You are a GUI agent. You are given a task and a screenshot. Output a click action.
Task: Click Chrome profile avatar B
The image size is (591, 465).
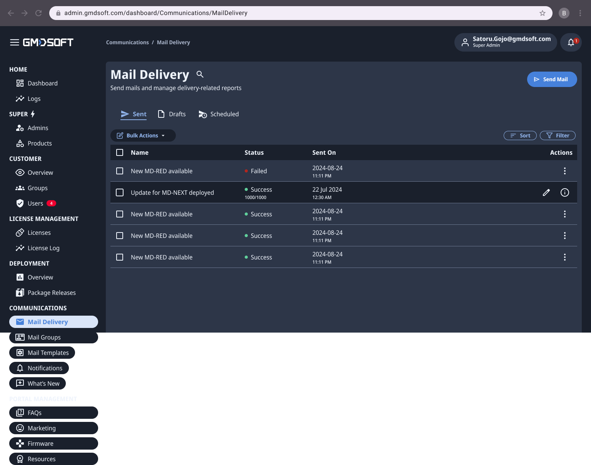click(x=564, y=13)
